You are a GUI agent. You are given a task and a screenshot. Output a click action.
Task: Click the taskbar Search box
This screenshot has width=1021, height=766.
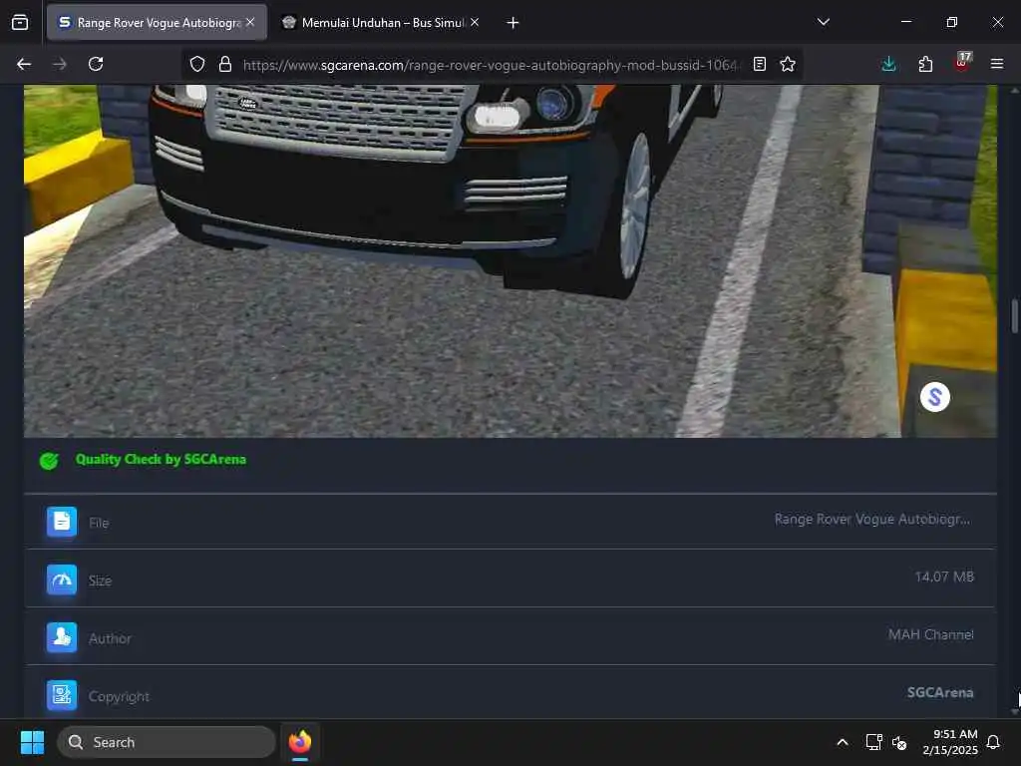tap(167, 742)
